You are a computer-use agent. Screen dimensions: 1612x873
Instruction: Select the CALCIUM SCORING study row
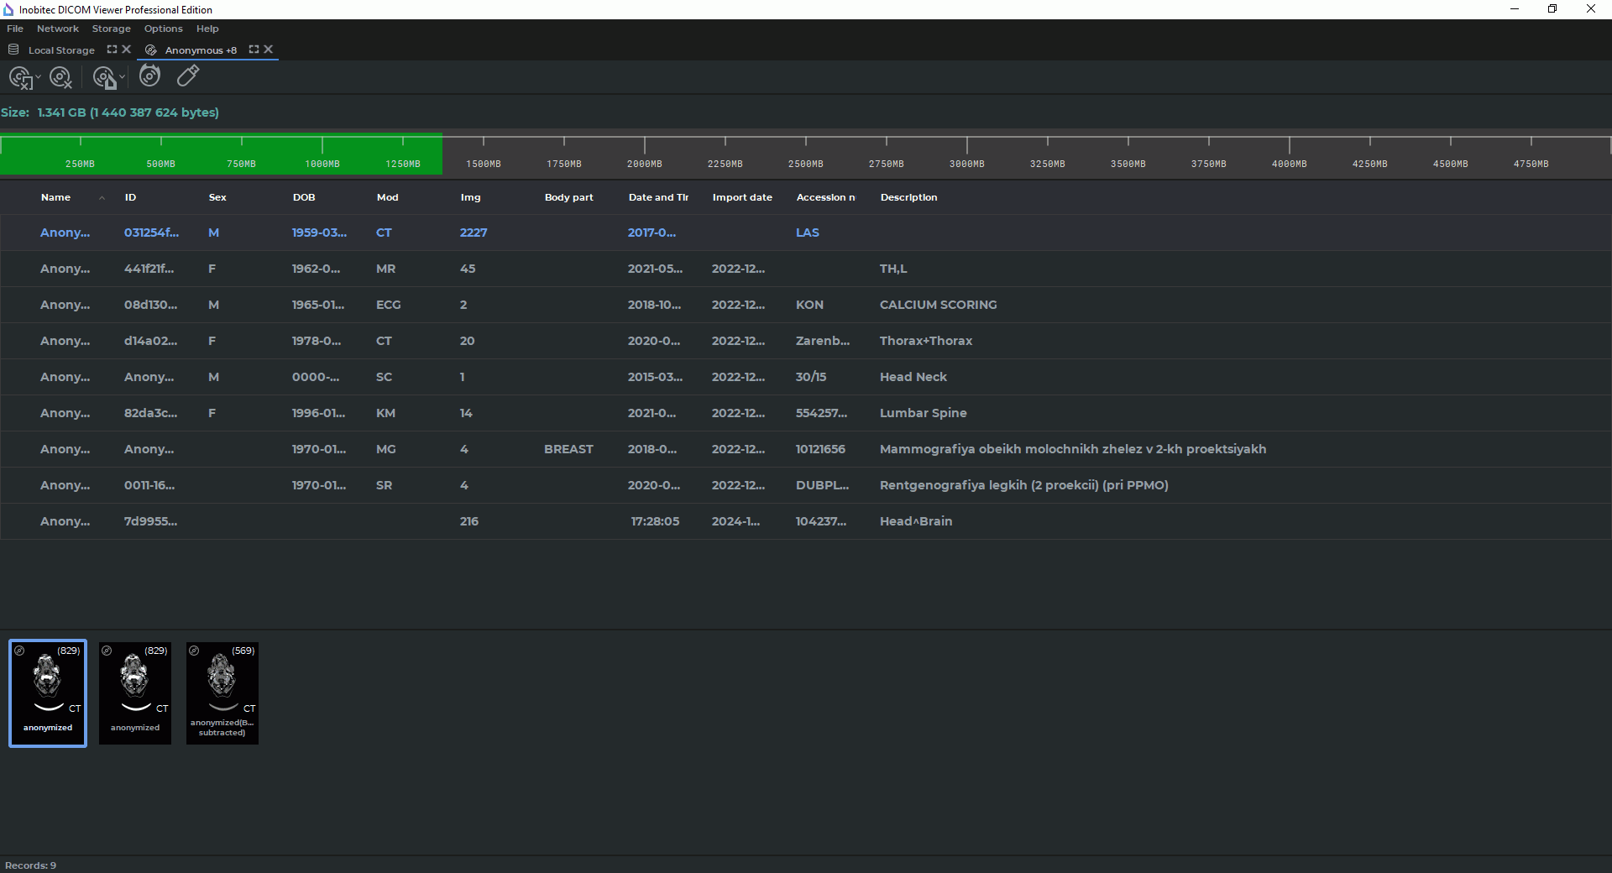[x=938, y=305]
